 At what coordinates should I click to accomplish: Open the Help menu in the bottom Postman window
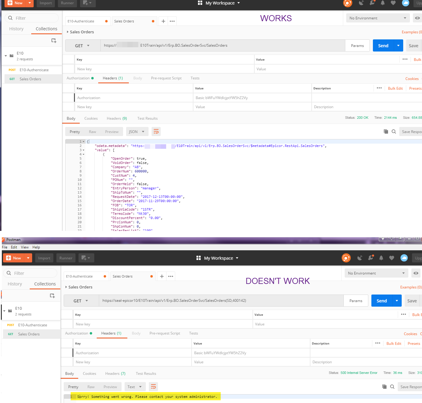point(36,247)
